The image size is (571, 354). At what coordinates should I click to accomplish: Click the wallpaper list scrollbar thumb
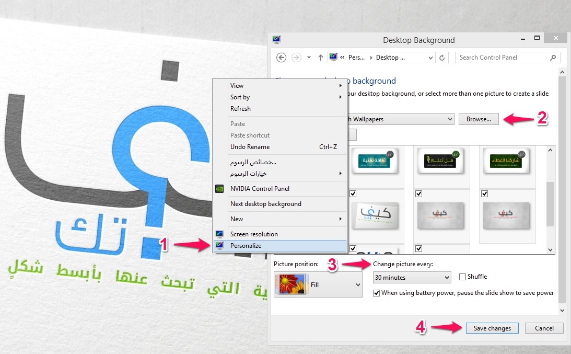550,204
